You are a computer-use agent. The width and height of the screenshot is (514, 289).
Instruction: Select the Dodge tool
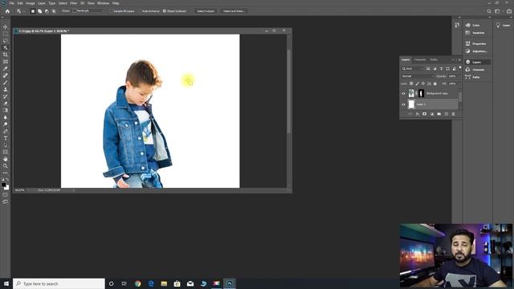[x=6, y=124]
